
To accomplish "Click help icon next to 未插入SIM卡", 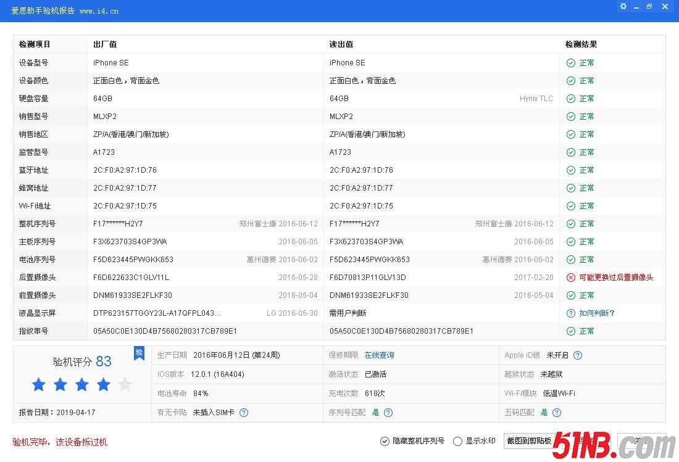I will (244, 413).
